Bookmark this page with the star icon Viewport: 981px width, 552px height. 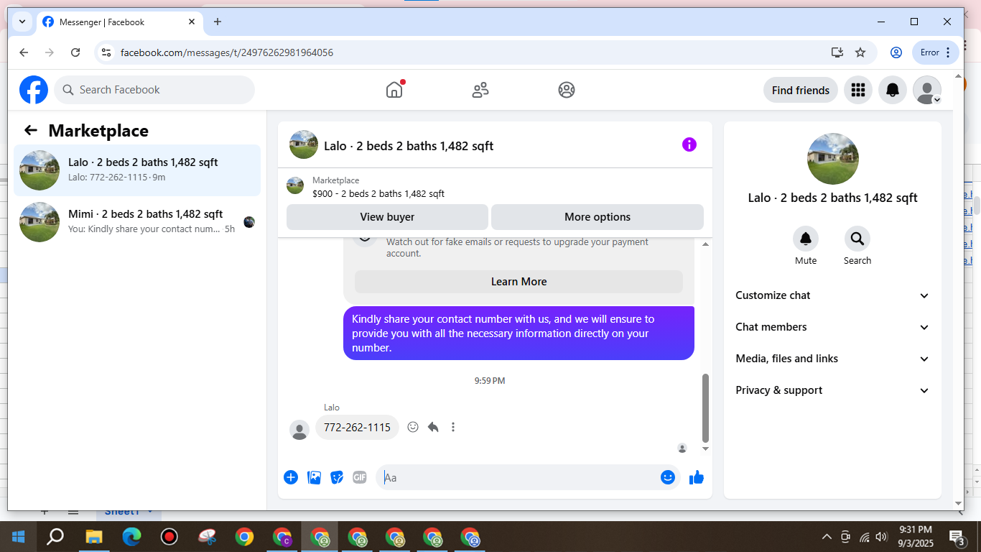(860, 52)
